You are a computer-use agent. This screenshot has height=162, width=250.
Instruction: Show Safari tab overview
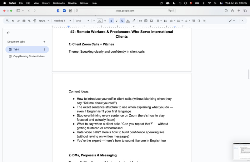point(245,11)
